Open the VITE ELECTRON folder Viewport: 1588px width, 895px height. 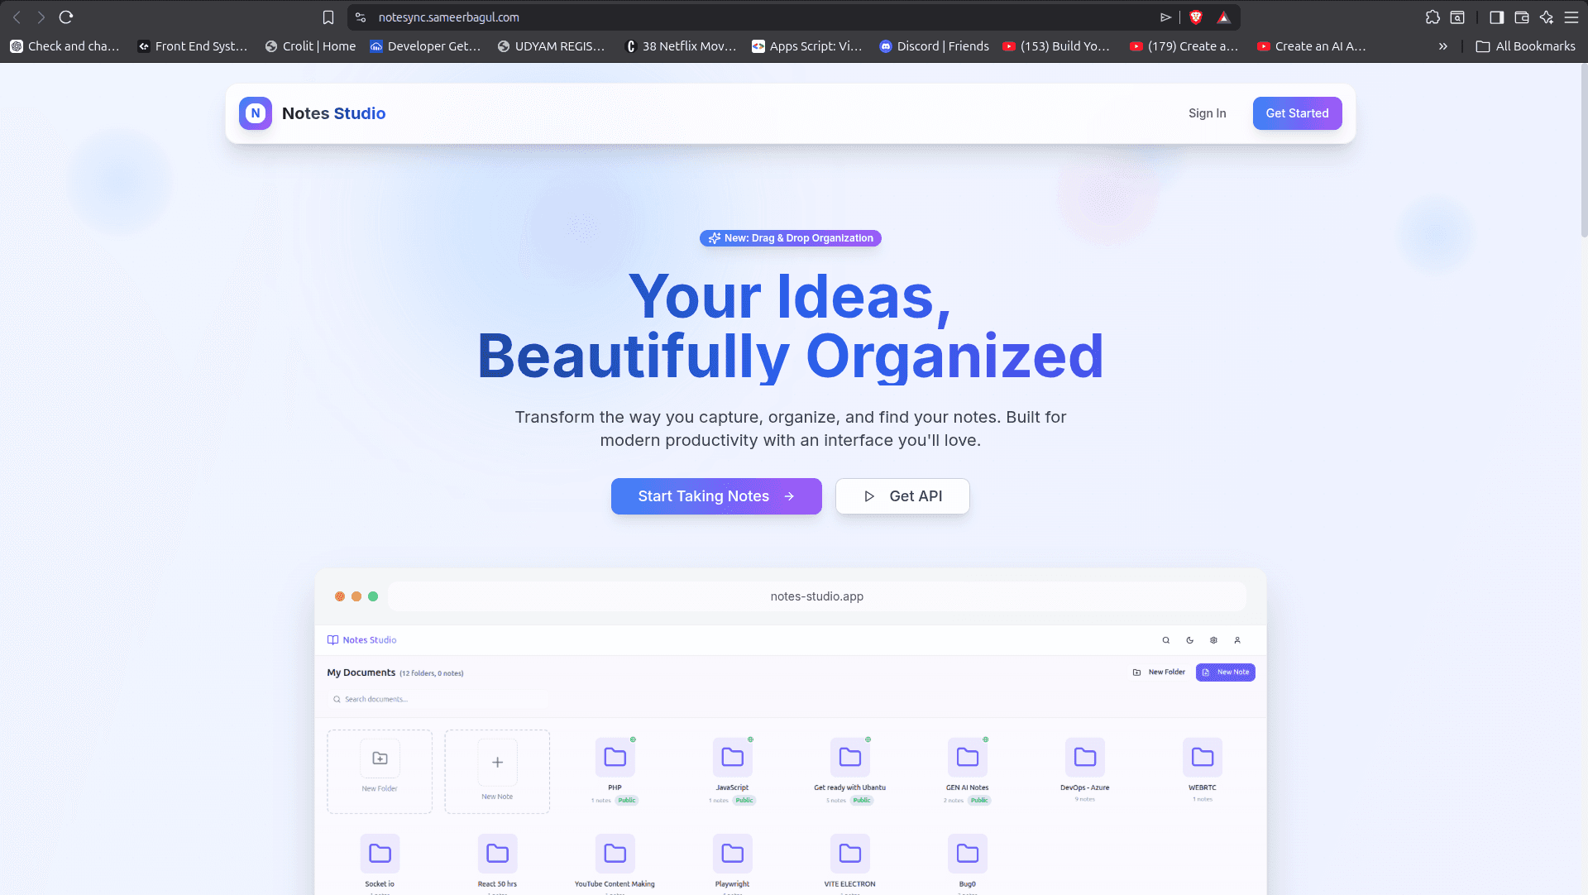click(x=849, y=853)
